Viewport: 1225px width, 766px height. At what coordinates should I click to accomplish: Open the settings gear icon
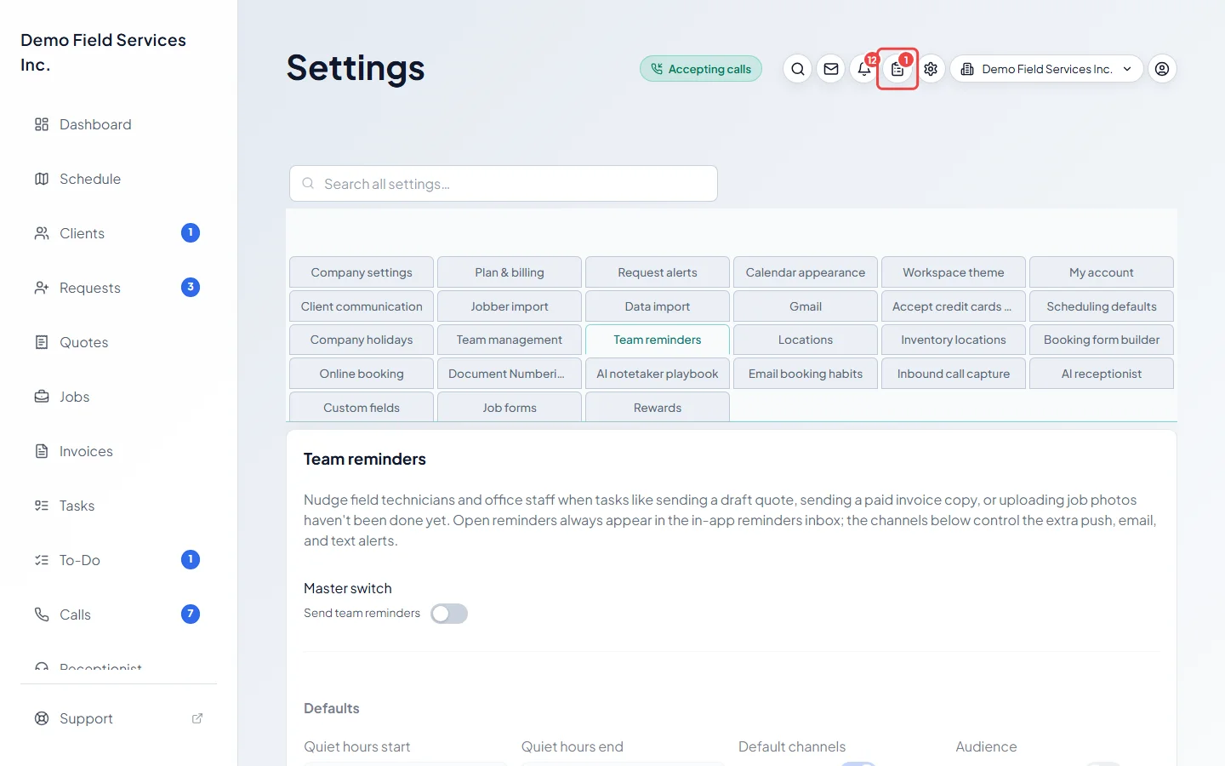point(931,69)
